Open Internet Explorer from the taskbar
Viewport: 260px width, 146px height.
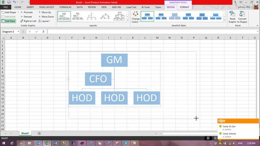pos(12,143)
